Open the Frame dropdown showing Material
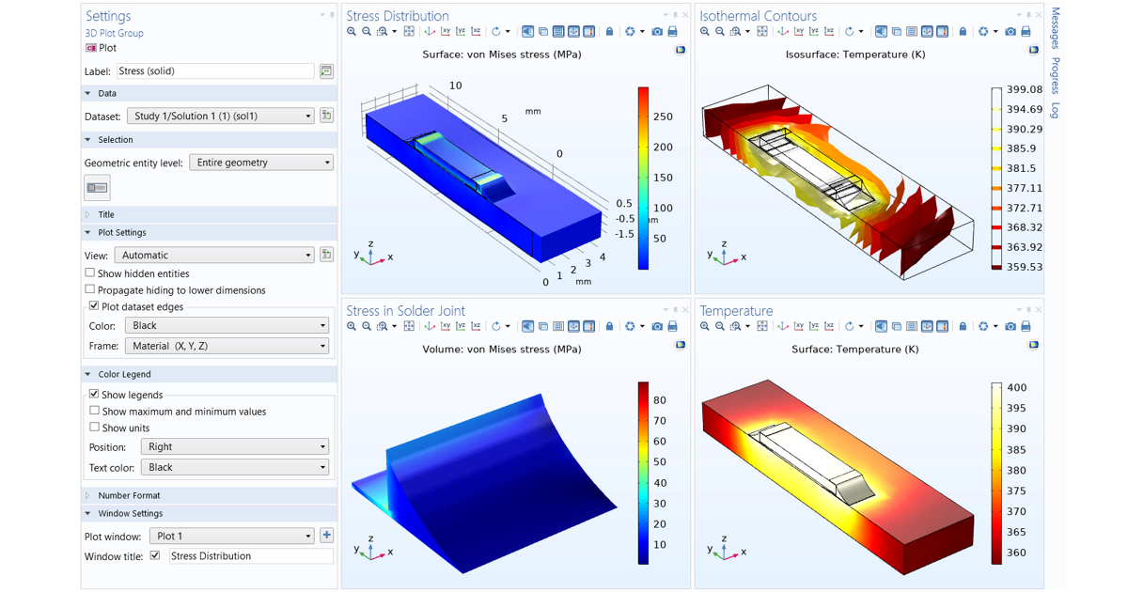1128x592 pixels. coord(227,346)
